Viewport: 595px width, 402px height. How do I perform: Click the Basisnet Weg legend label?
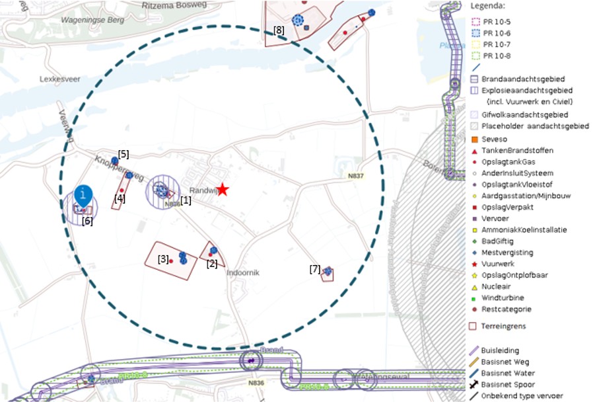coord(505,362)
